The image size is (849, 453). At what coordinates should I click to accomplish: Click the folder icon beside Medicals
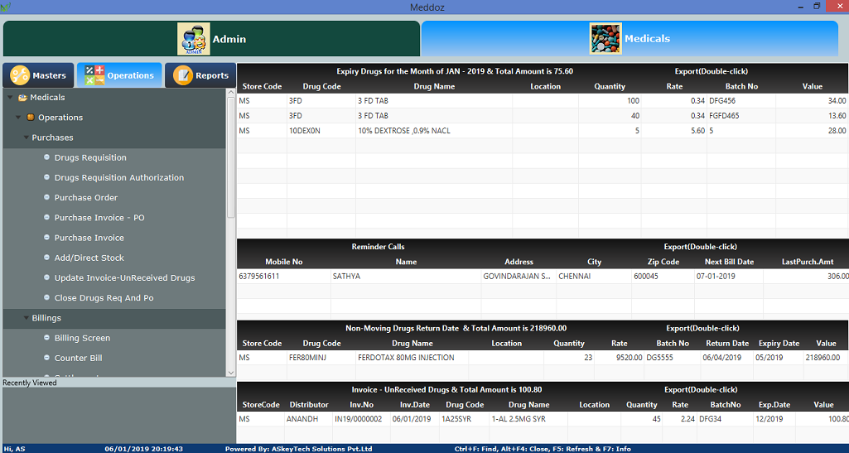coord(22,98)
